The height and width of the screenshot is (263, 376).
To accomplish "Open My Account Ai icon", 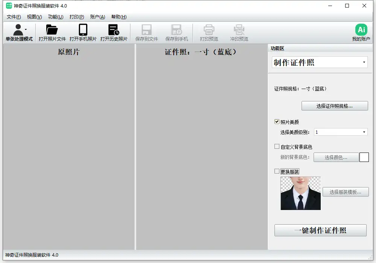I will click(361, 30).
